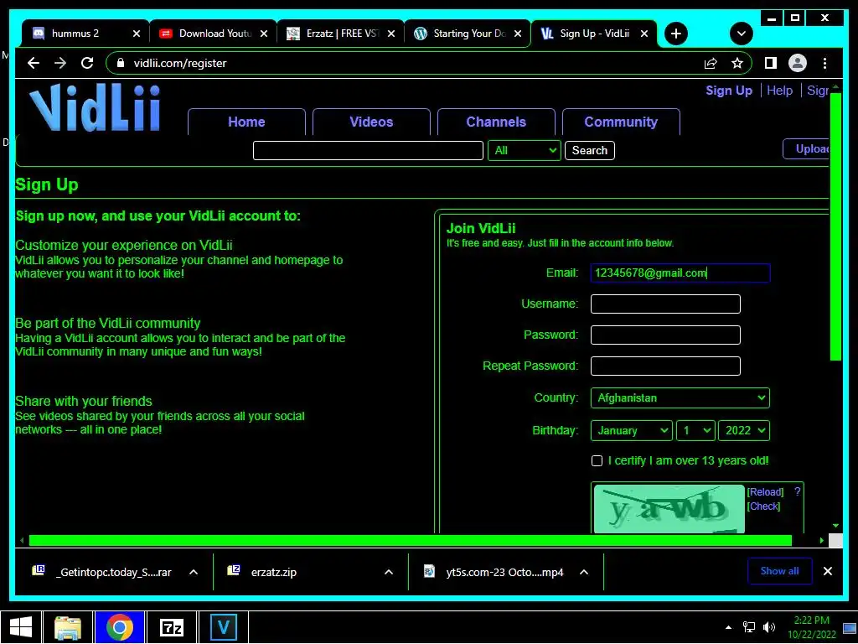This screenshot has height=644, width=858.
Task: Close the hummus 2 tab
Action: point(137,34)
